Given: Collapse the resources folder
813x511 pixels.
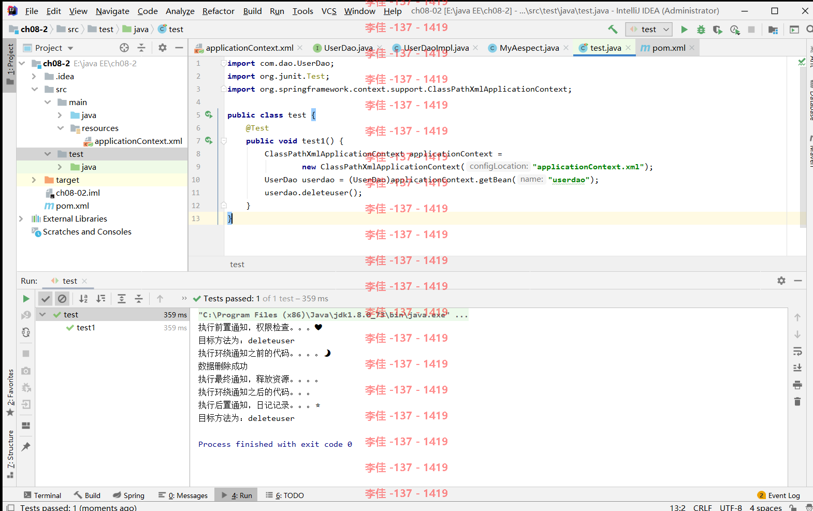Looking at the screenshot, I should point(60,128).
